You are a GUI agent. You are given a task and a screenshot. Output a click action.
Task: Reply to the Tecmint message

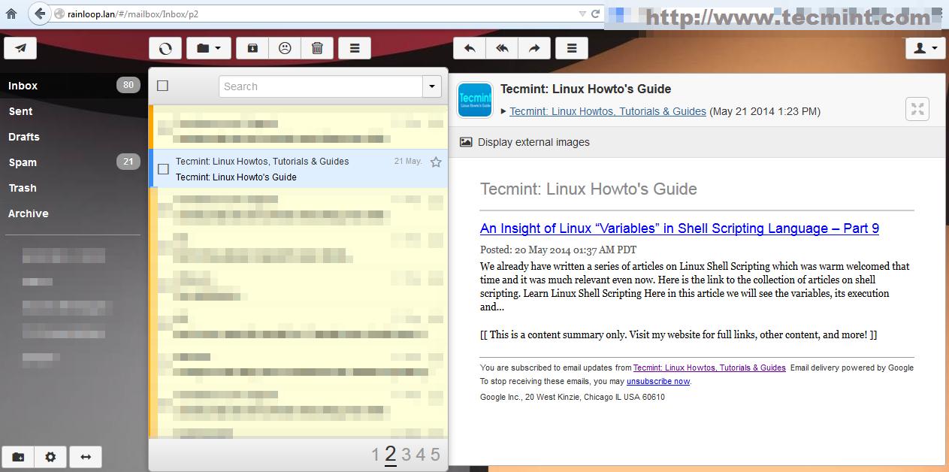(x=469, y=47)
